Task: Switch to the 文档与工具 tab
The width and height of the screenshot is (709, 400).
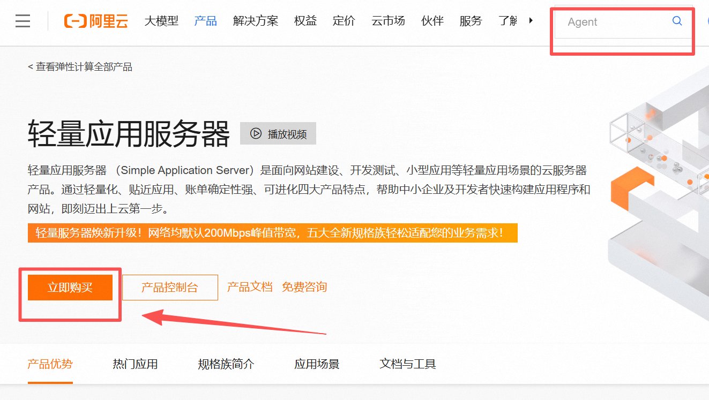Action: click(408, 365)
